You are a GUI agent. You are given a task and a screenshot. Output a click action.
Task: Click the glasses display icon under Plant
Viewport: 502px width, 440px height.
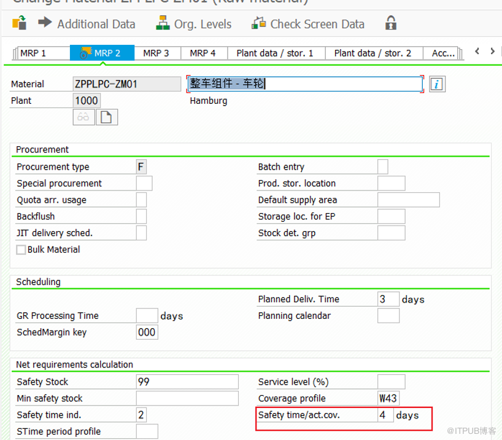pyautogui.click(x=83, y=117)
